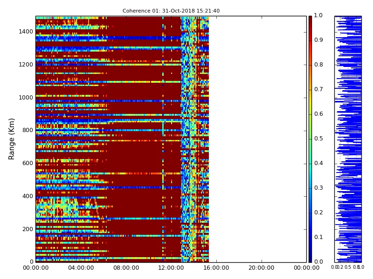The width and height of the screenshot is (373, 279).
Task: Click the dark blue bottom of the colorbar
Action: tap(310, 258)
